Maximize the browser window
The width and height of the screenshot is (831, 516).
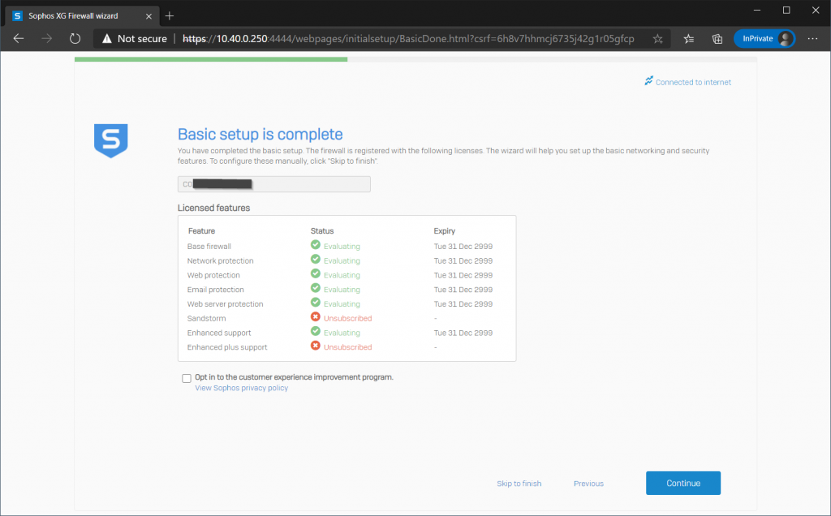786,11
